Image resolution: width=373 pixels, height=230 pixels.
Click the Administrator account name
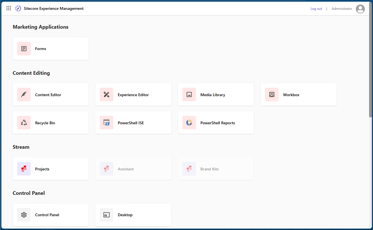click(x=342, y=8)
